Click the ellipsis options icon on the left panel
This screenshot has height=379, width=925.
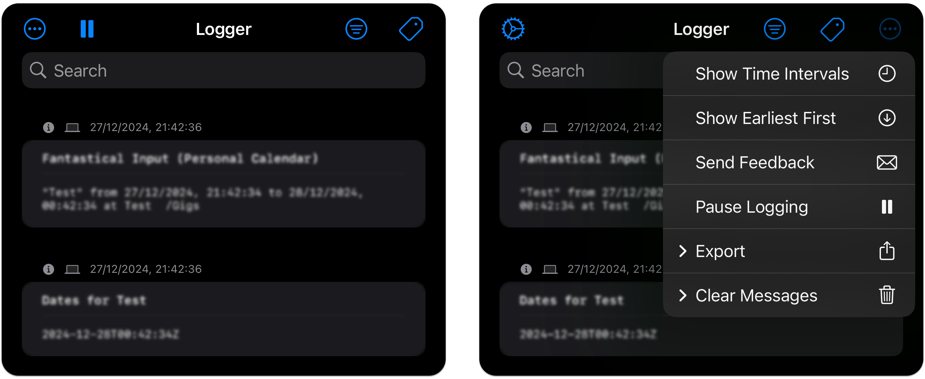coord(34,29)
